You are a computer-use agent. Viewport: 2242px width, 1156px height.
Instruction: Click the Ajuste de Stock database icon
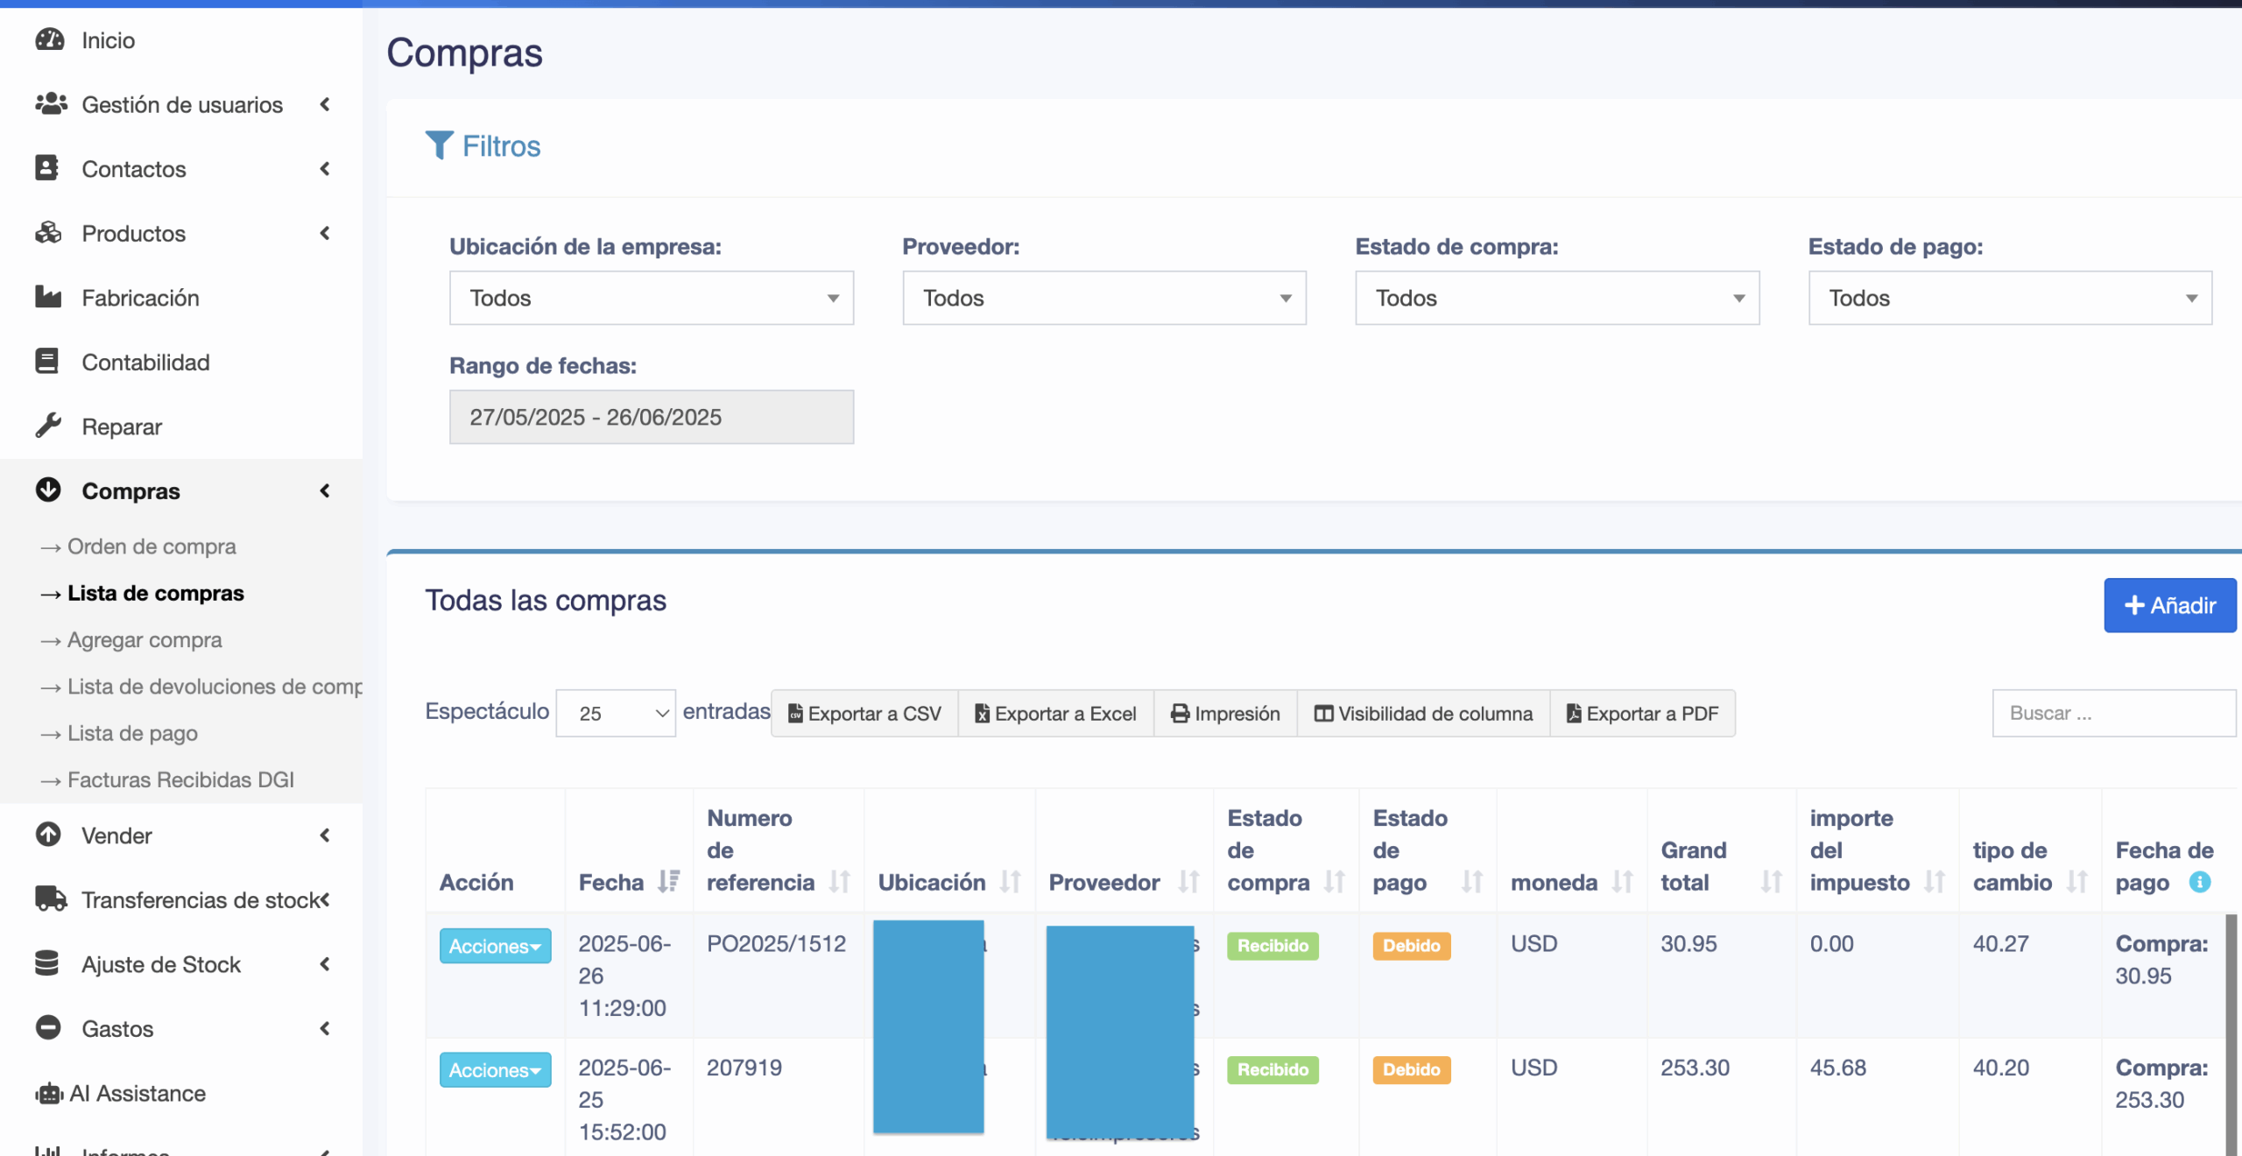click(47, 963)
